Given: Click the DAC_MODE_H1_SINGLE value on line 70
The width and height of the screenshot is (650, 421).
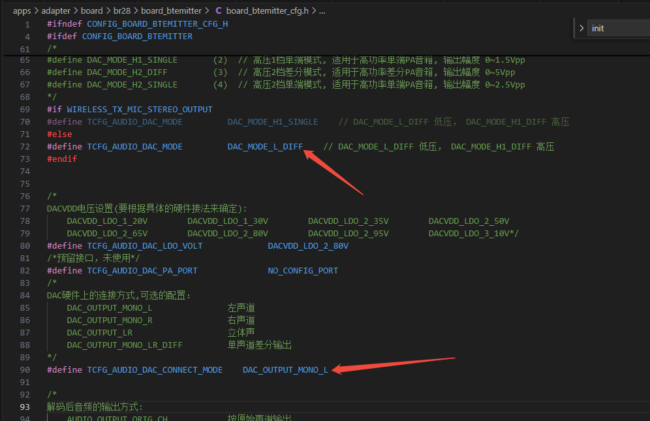Looking at the screenshot, I should click(273, 122).
